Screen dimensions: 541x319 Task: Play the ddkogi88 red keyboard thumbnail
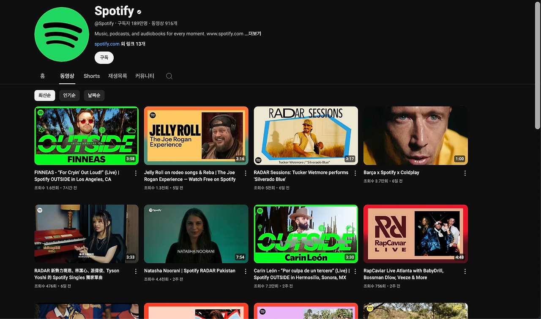pos(87,234)
